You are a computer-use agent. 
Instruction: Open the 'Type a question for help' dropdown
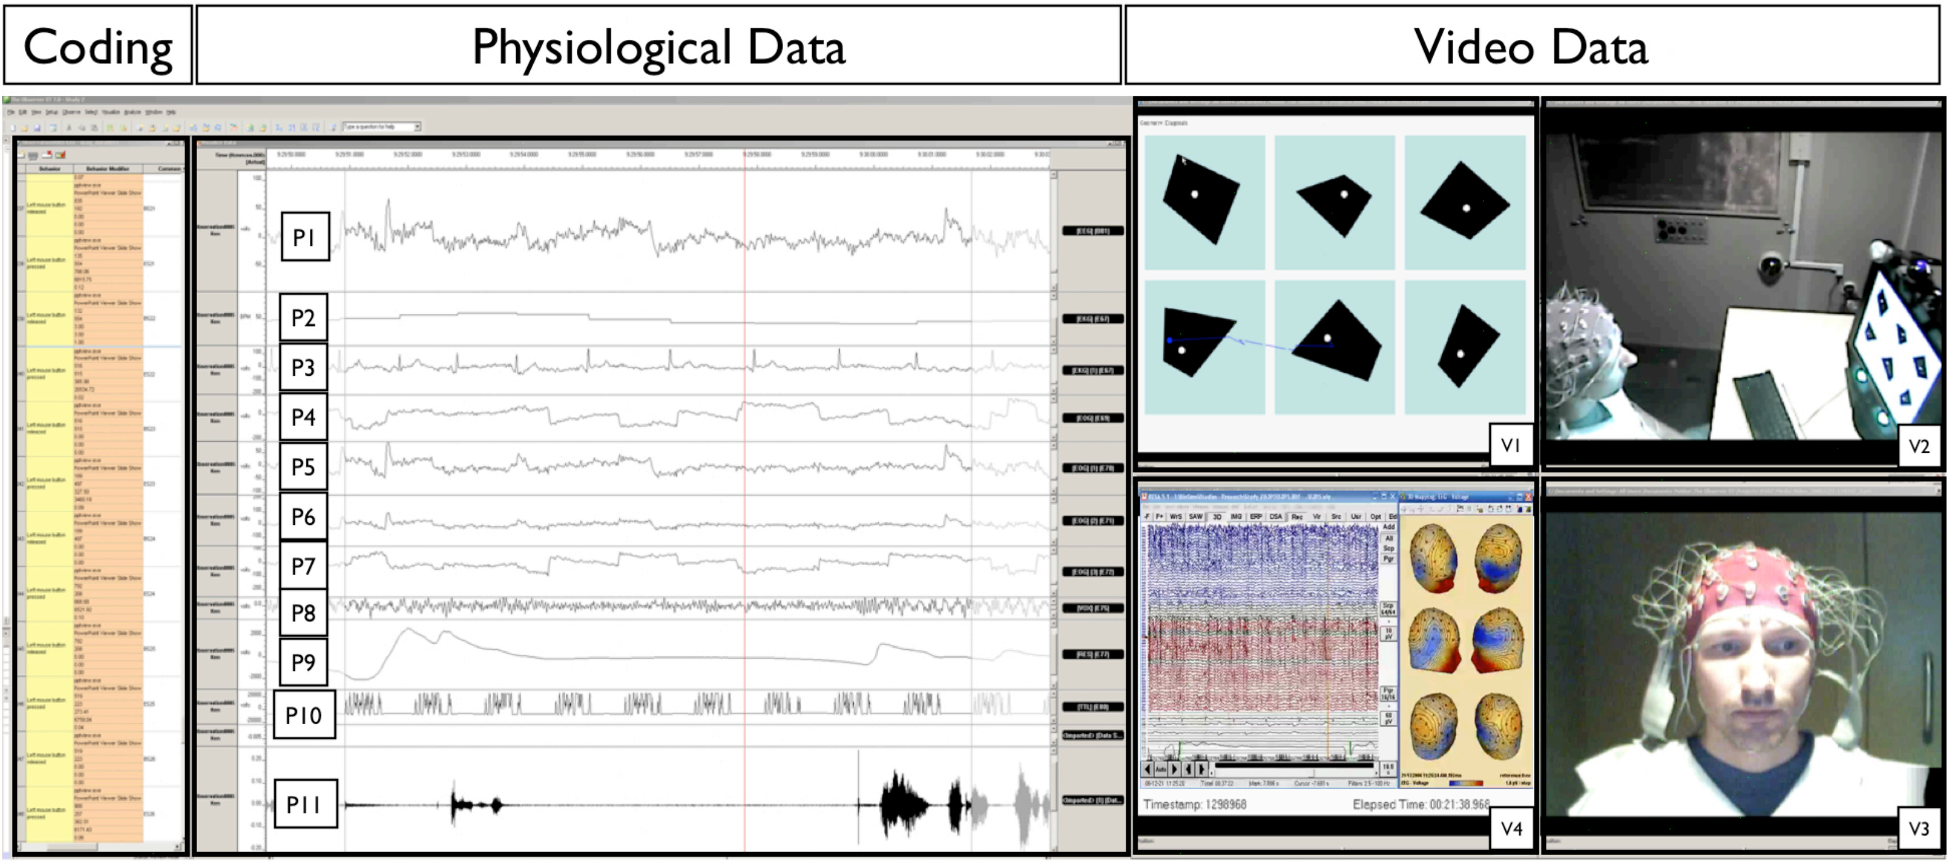417,127
